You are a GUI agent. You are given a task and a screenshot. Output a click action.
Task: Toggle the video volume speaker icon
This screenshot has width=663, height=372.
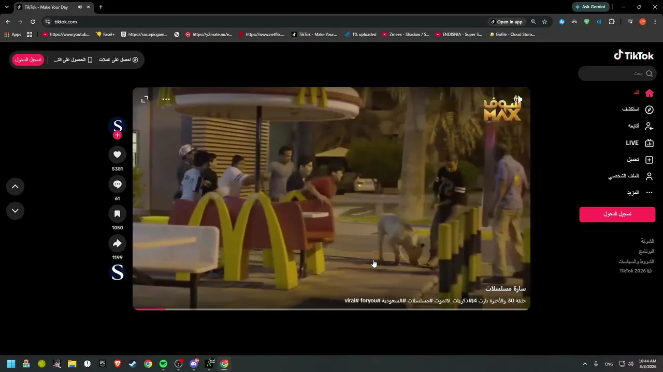tap(518, 99)
